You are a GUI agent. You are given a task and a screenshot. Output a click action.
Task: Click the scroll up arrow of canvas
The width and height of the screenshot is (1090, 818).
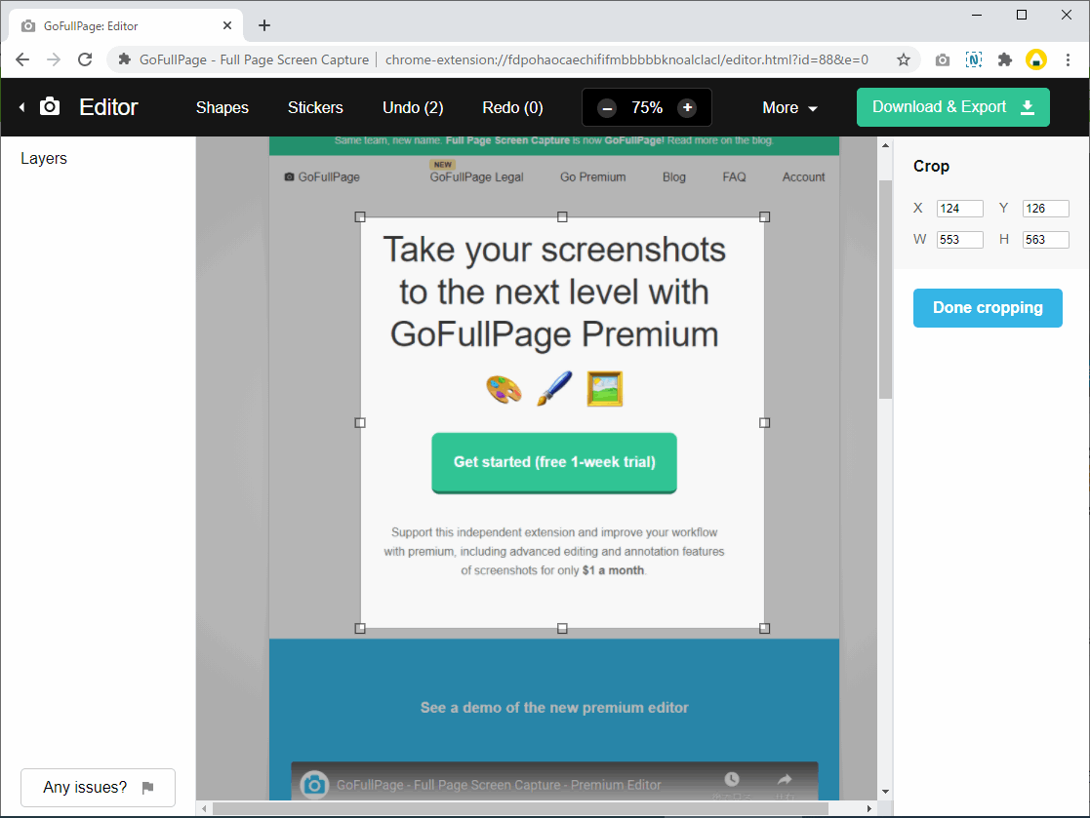point(885,145)
